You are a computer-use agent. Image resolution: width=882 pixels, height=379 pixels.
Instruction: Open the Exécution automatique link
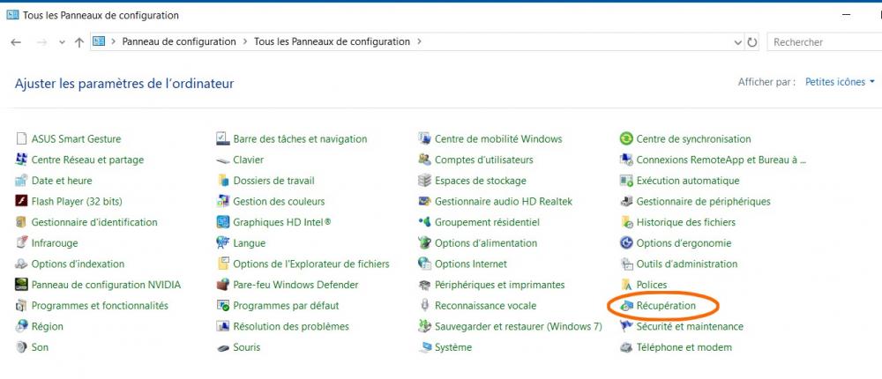pos(688,181)
